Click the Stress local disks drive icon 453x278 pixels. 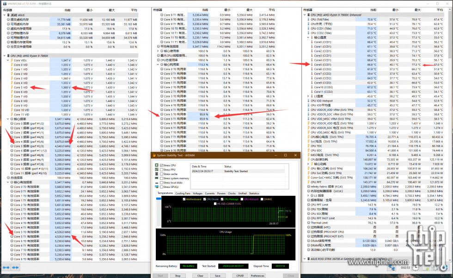157,182
